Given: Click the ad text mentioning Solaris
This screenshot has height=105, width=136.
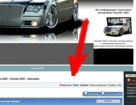Looking at the screenshot, I should point(132,90).
